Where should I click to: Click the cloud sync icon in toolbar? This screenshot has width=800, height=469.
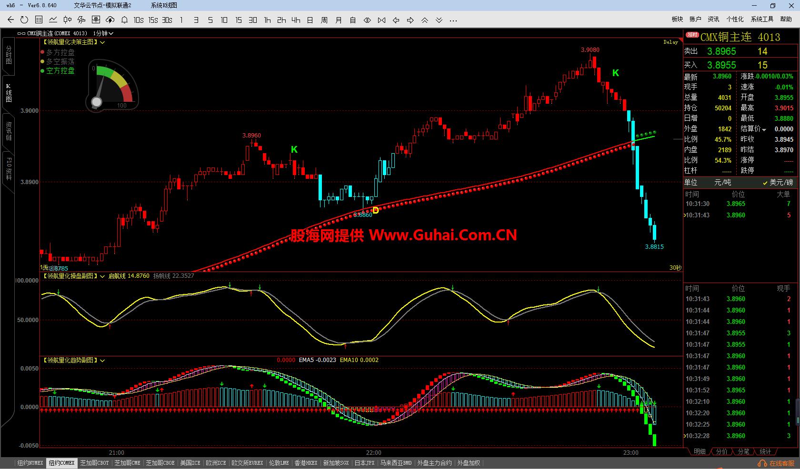click(x=110, y=20)
